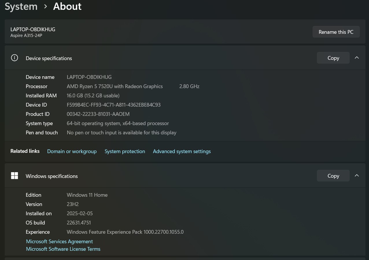Go back to System in breadcrumb

[x=21, y=6]
